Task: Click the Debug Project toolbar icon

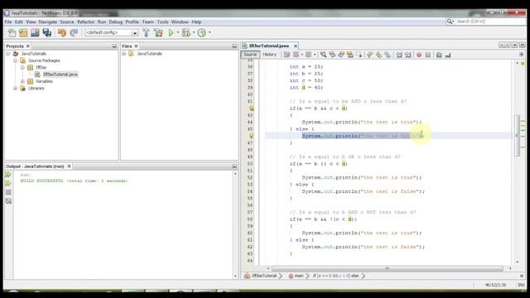Action: pos(185,33)
